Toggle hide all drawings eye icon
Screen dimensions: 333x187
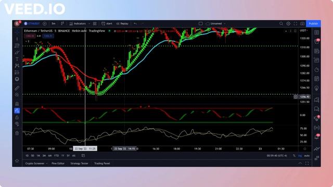pyautogui.click(x=17, y=124)
